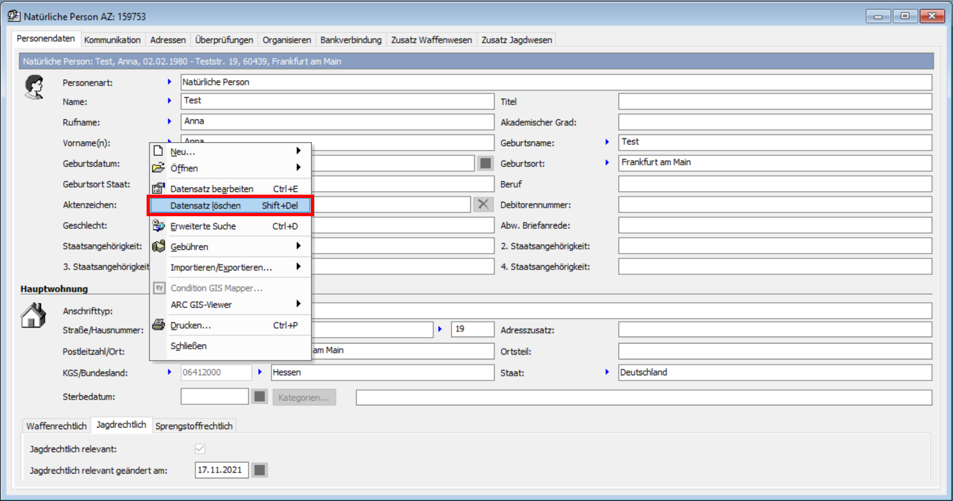Switch to the Bankverbindung tab
Image resolution: width=953 pixels, height=501 pixels.
click(x=351, y=40)
